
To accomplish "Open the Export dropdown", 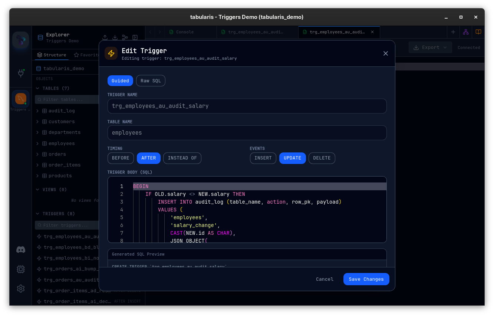I will click(x=430, y=47).
